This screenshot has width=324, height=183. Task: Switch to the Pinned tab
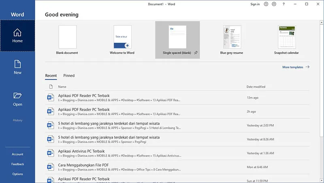click(69, 76)
